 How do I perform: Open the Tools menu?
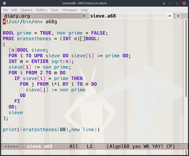coord(54,10)
